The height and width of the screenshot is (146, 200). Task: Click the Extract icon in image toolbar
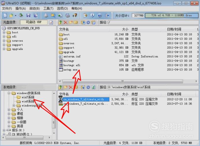click(83, 23)
